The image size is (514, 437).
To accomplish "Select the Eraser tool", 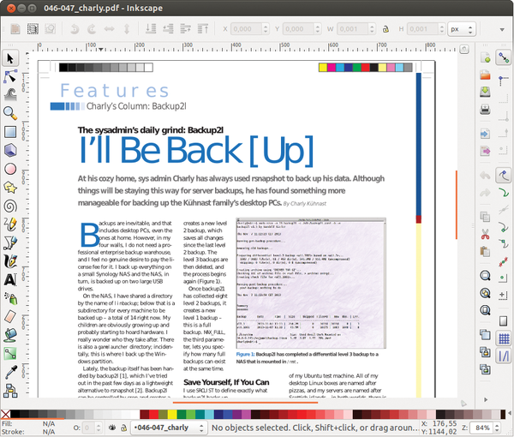I will coord(10,317).
